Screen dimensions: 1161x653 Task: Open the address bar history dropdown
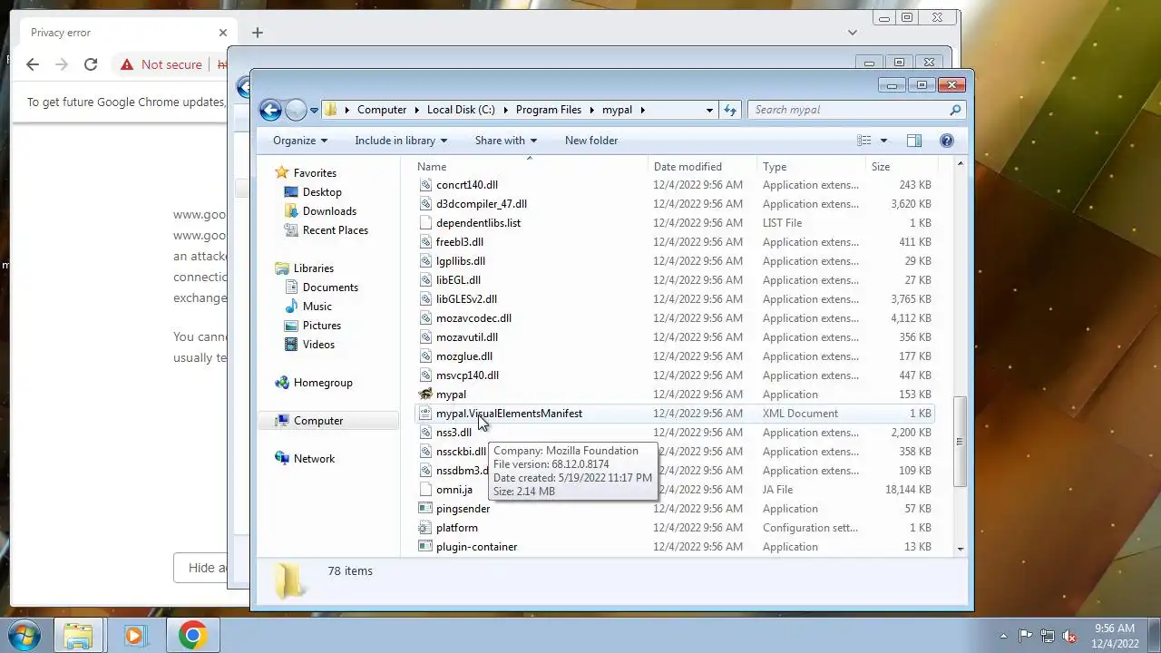click(709, 110)
